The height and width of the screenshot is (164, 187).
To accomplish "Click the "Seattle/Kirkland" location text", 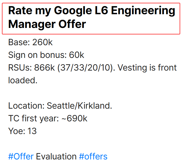I will [79, 106].
